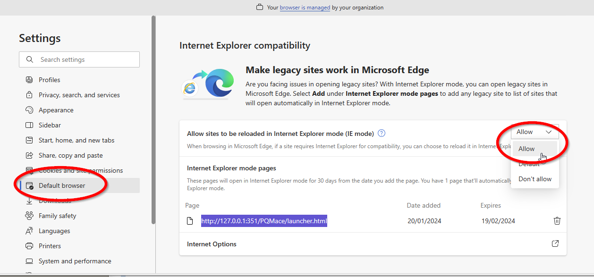The height and width of the screenshot is (277, 594).
Task: Choose Allow in the dropdown list
Action: (535, 149)
